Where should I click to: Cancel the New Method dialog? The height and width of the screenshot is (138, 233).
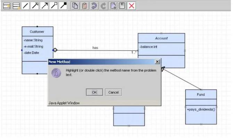[113, 92]
